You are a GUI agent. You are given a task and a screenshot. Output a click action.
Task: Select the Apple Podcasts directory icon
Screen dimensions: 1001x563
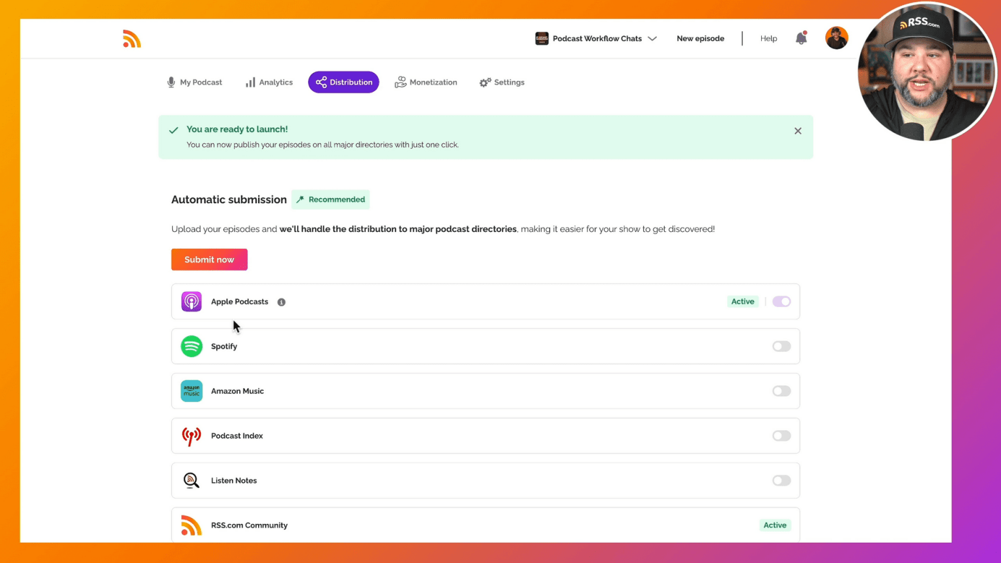(191, 301)
